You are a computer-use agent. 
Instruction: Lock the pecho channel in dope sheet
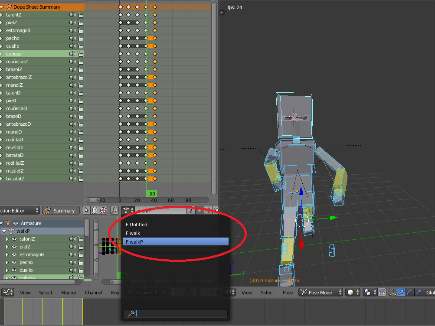click(81, 38)
